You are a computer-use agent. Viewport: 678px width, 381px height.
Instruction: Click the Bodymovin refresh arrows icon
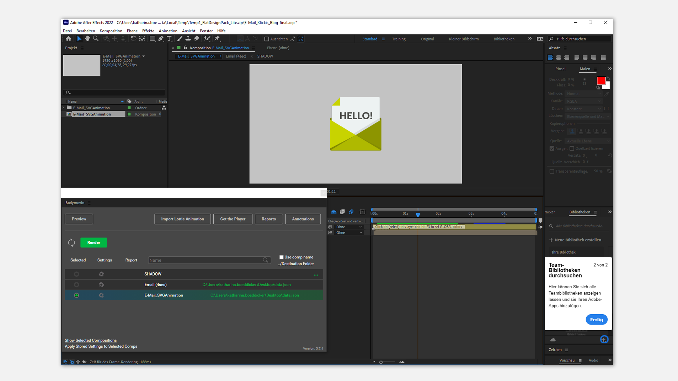click(71, 243)
